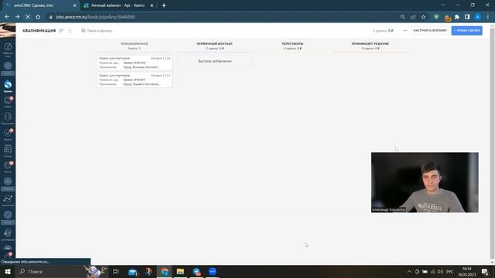Go back in browser history
This screenshot has height=278, width=495.
7,17
